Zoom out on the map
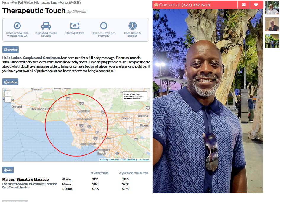Screen dimensions: 281x202 8,100
